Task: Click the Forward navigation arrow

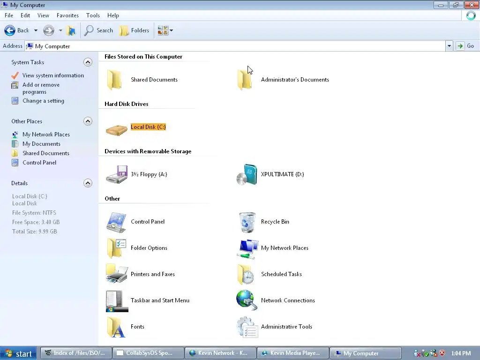Action: [48, 30]
